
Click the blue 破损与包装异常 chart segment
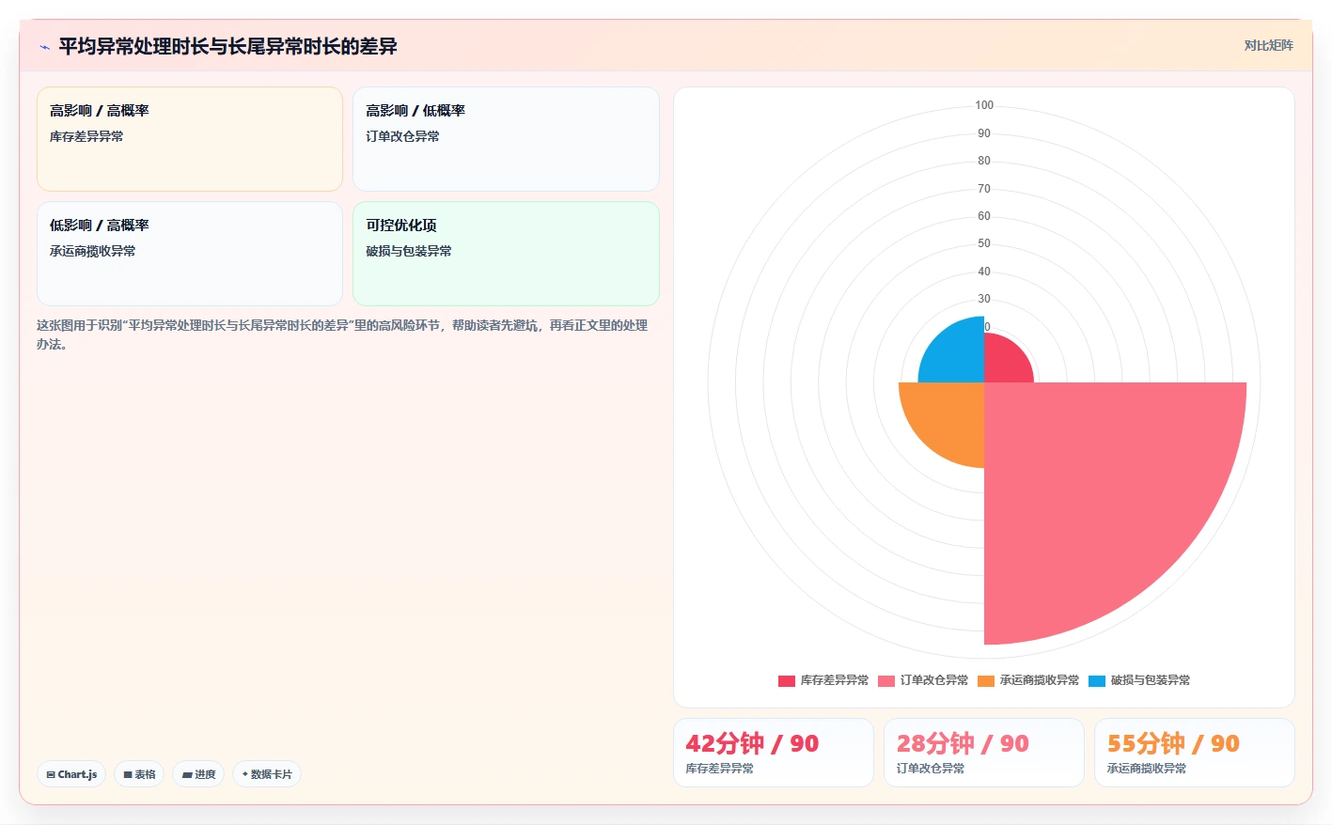click(x=956, y=355)
